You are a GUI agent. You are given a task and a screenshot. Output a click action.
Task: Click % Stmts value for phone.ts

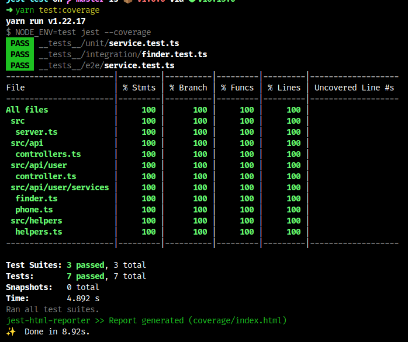(148, 210)
